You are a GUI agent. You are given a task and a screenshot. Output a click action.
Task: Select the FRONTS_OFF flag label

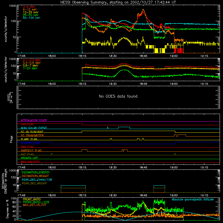pos(30,158)
